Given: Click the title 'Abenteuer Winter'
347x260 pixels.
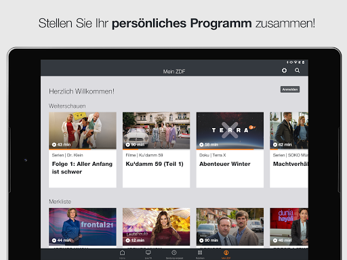Looking at the screenshot, I should point(225,164).
